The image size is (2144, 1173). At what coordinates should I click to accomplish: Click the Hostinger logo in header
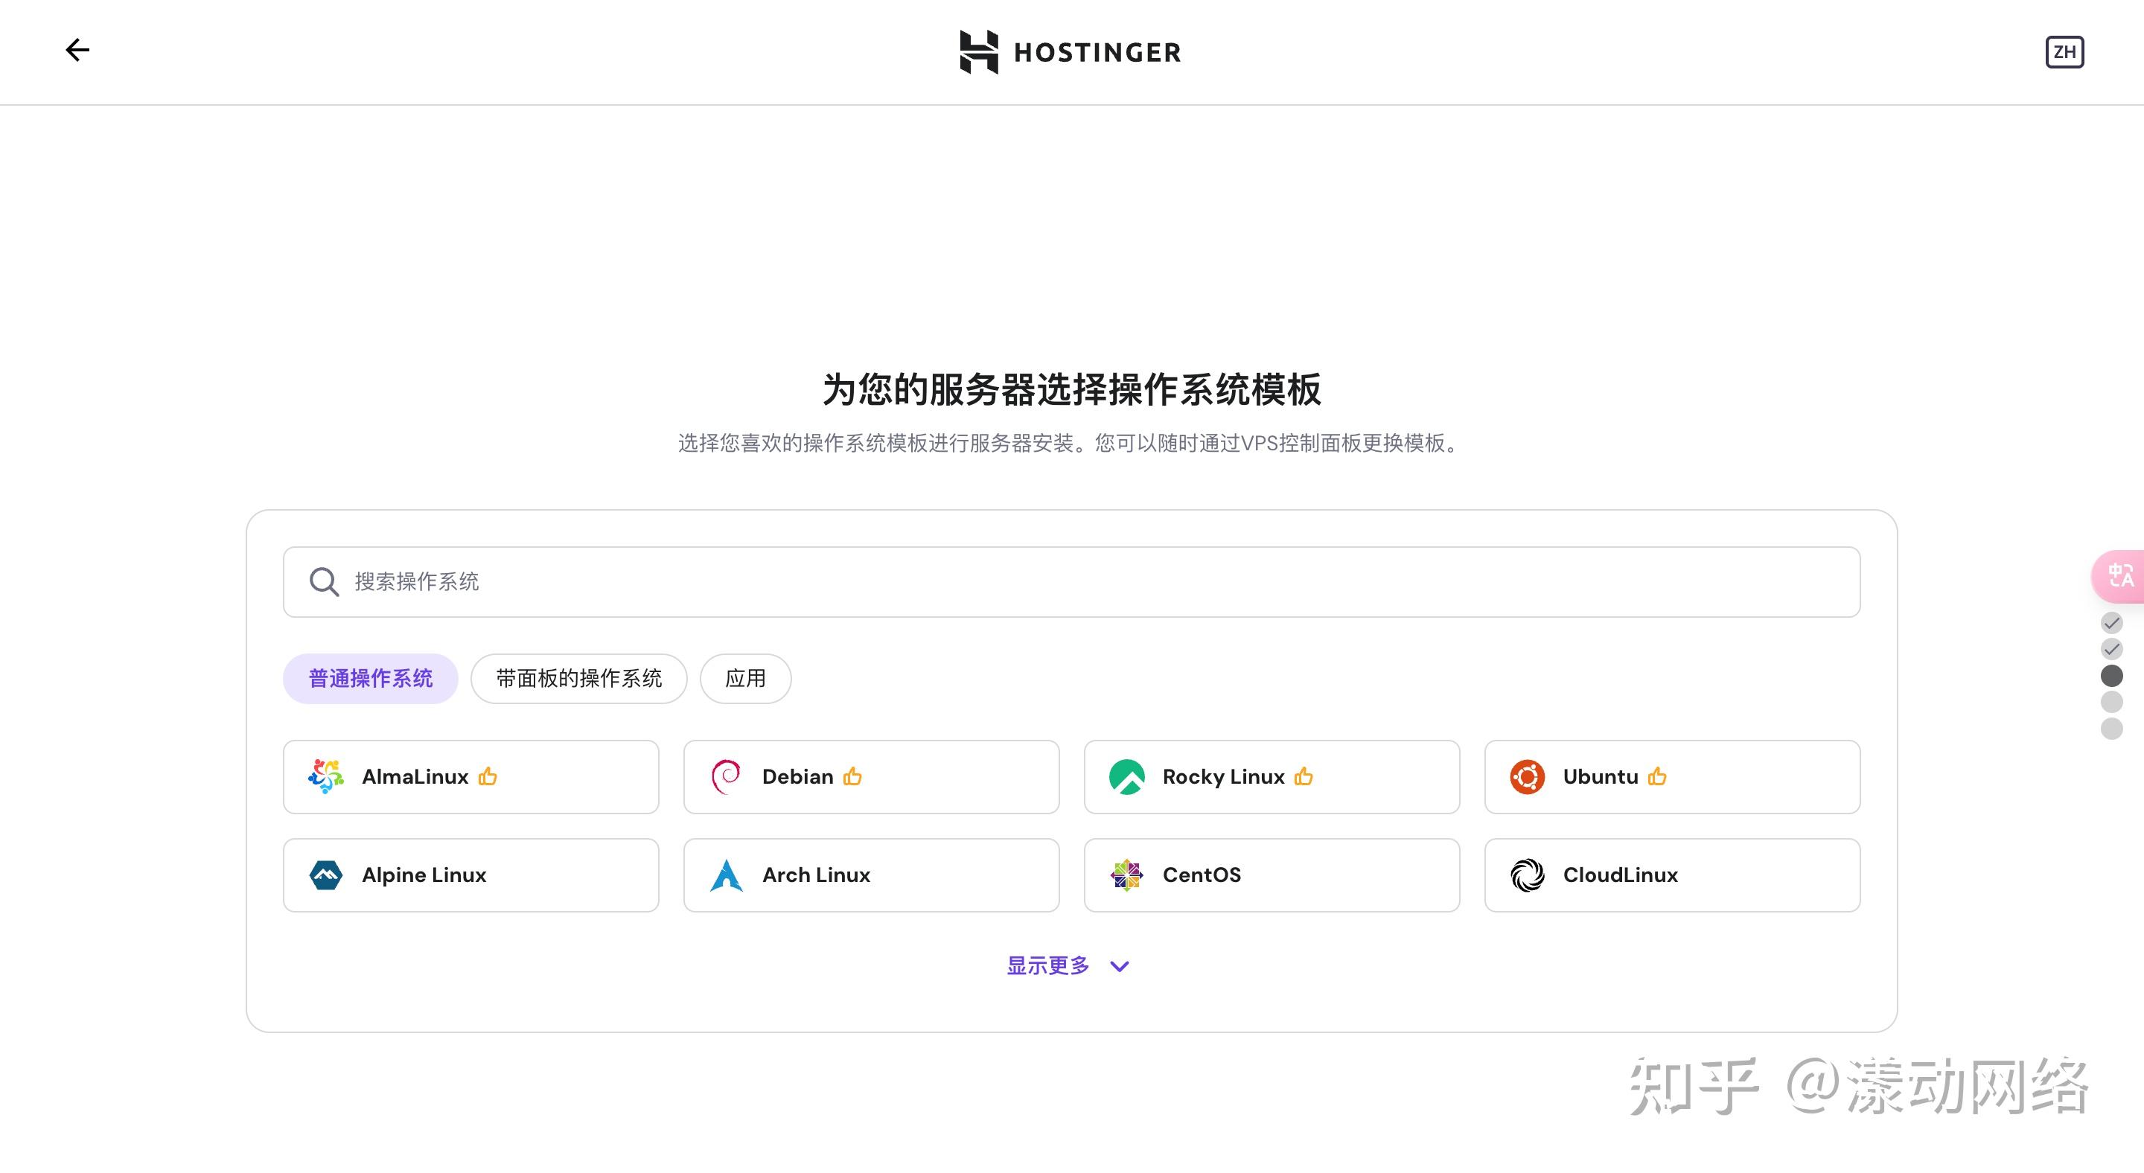pos(1071,51)
